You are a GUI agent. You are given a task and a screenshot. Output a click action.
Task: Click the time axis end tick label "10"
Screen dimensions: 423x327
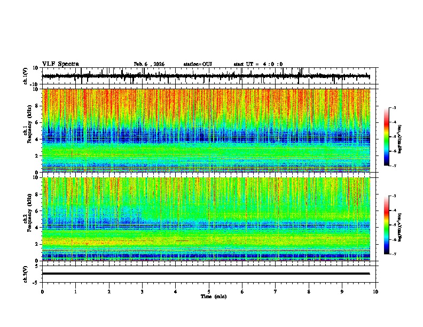(375, 292)
